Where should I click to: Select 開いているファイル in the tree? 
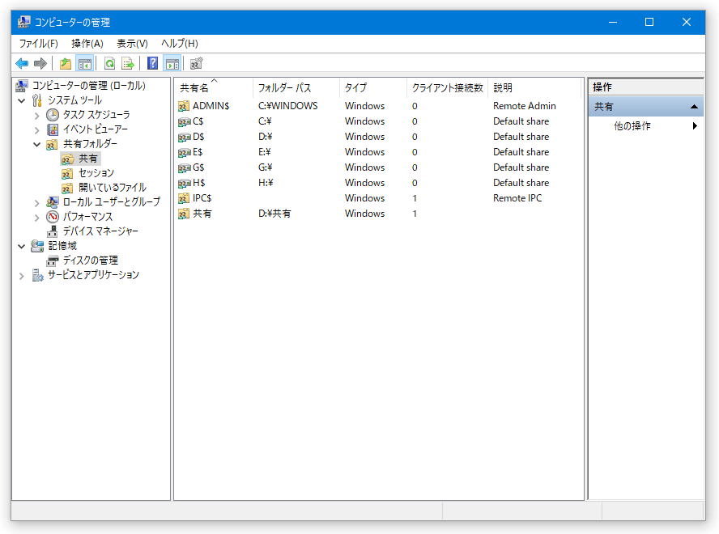(113, 188)
